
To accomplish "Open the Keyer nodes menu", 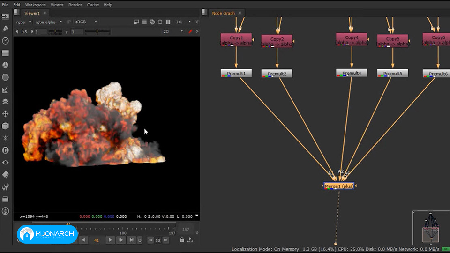I will 6,89.
